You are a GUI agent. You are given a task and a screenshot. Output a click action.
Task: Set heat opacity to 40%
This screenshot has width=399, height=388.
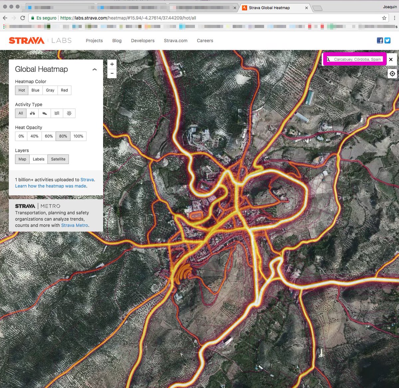point(34,136)
